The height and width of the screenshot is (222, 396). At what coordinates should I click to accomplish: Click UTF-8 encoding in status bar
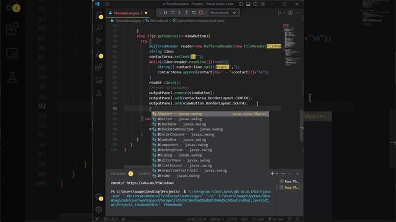[x=233, y=220]
